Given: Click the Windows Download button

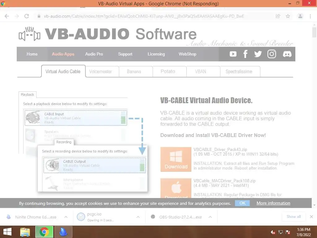Looking at the screenshot, I should [176, 159].
